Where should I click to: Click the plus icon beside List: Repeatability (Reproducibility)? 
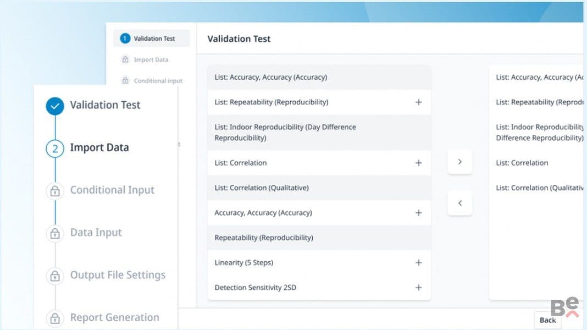point(418,102)
